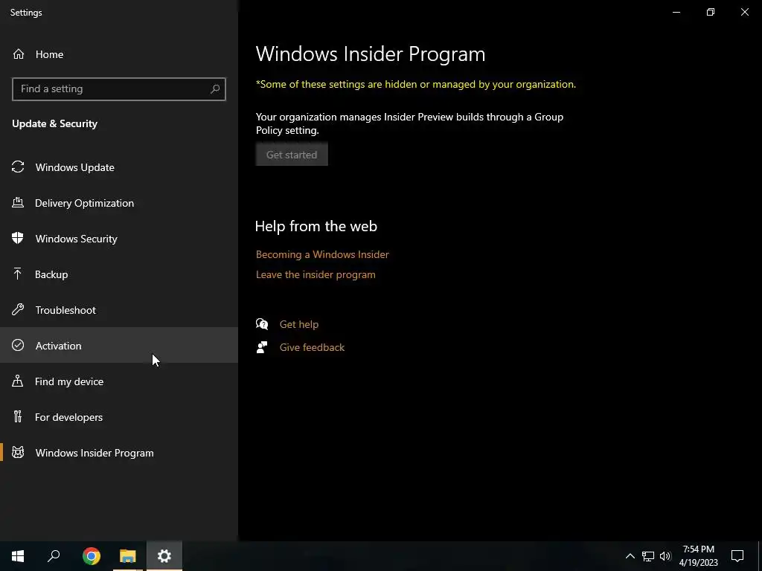Click the Delivery Optimization icon
The image size is (762, 571).
18,202
